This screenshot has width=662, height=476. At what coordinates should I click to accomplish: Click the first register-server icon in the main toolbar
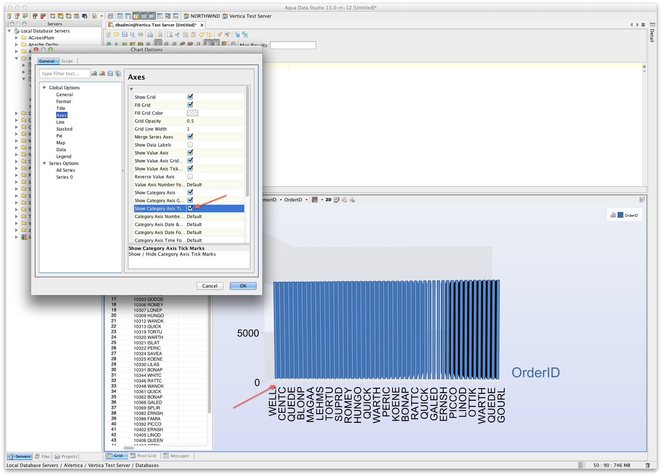pos(9,16)
